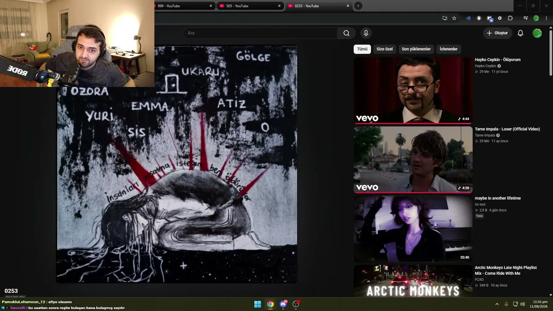The width and height of the screenshot is (553, 311).
Task: Select the 'Tümü' filter chip
Action: point(362,49)
